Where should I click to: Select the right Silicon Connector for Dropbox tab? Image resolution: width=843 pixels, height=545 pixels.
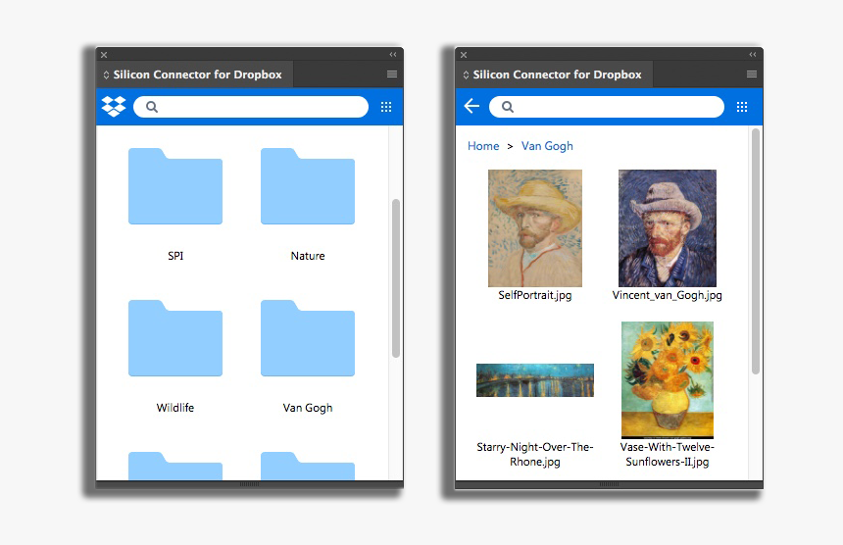click(554, 74)
